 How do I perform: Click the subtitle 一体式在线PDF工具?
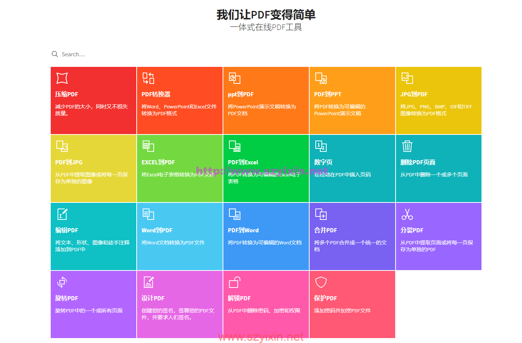266,27
